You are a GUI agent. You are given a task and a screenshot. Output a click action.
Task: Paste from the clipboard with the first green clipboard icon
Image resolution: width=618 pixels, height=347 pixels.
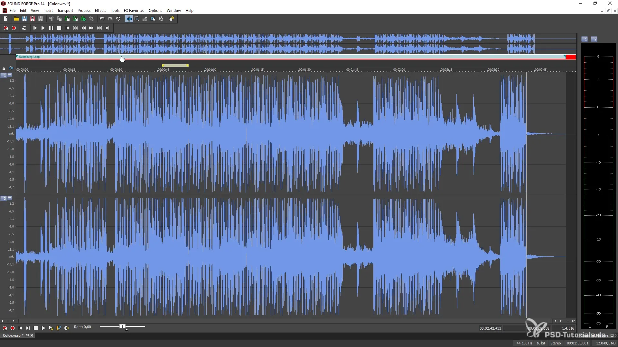pyautogui.click(x=67, y=19)
